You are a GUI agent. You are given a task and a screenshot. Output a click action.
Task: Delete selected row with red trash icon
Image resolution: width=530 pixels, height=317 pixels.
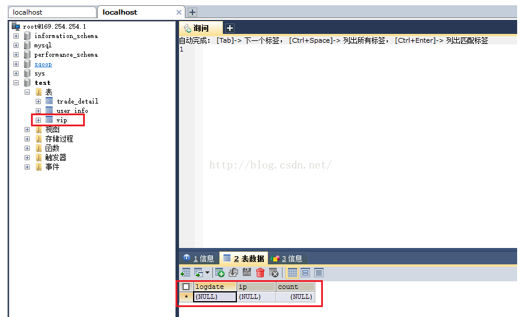point(260,273)
